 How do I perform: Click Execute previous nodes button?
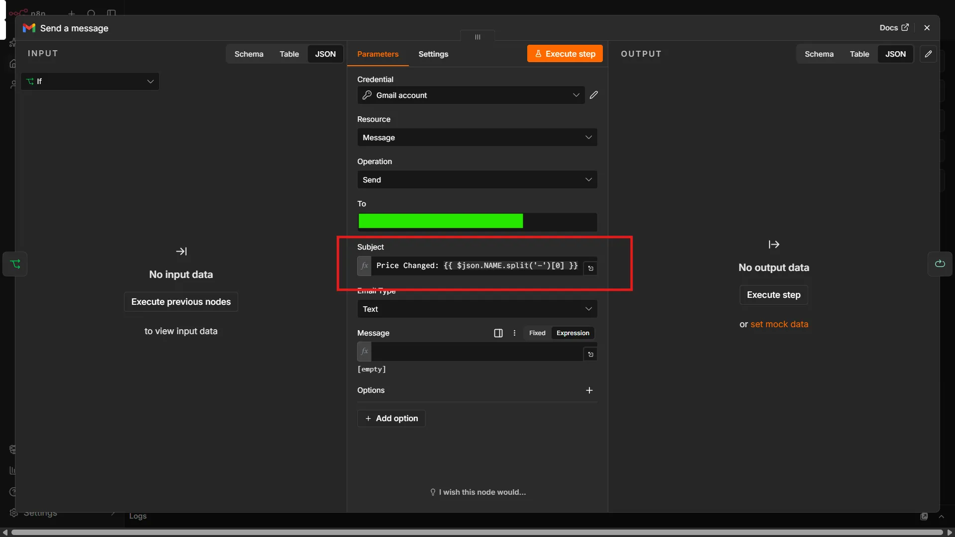pos(181,302)
